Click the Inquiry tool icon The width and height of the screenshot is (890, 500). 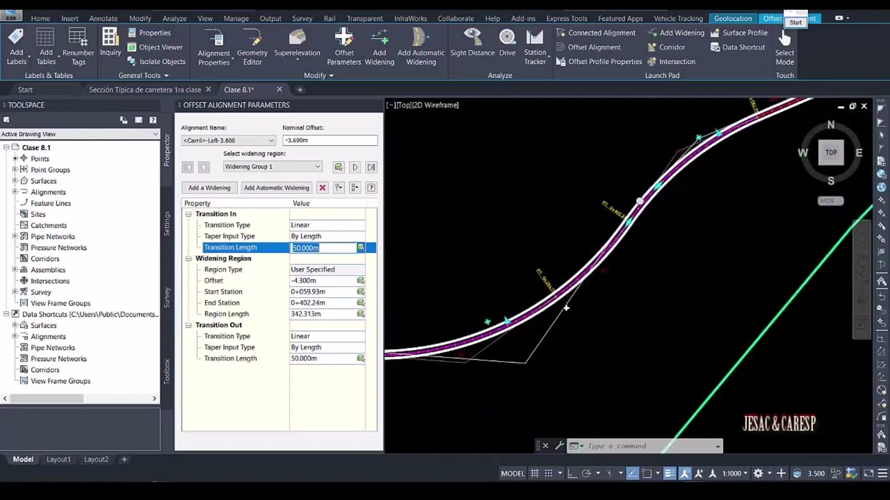point(110,43)
